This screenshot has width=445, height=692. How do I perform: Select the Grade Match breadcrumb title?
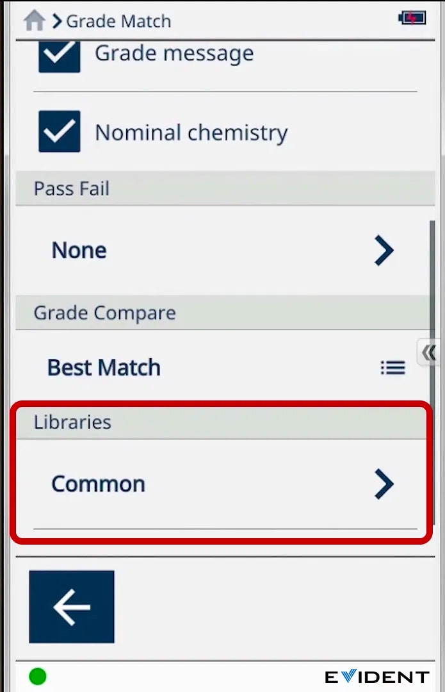pos(119,21)
